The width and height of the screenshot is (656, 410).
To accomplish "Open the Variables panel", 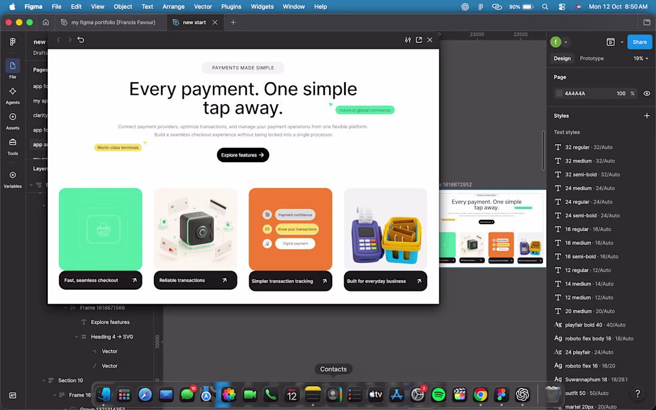I will tap(13, 175).
